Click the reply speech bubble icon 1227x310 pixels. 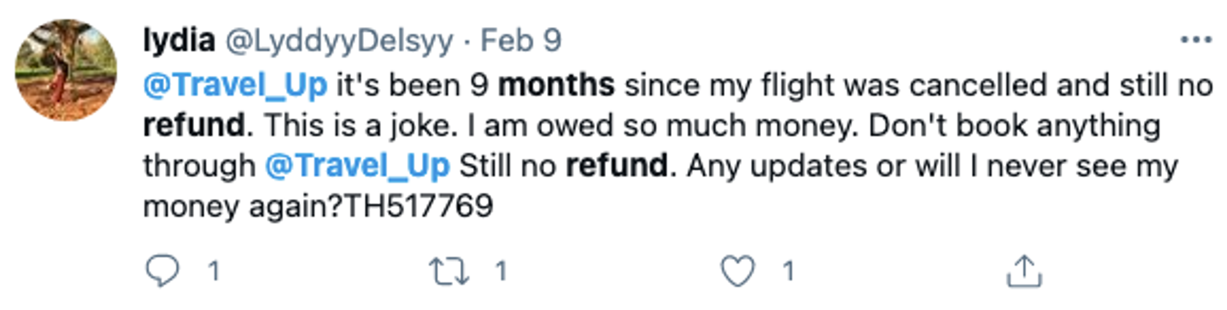[x=162, y=271]
